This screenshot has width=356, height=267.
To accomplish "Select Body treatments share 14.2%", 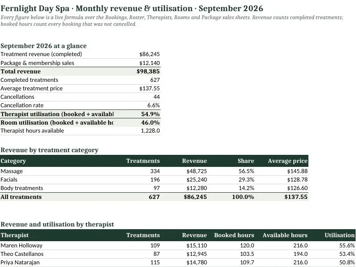I will tap(247, 188).
